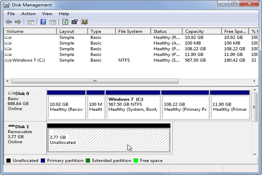Select the 108.22 GB Primary Partition block

(x=185, y=105)
